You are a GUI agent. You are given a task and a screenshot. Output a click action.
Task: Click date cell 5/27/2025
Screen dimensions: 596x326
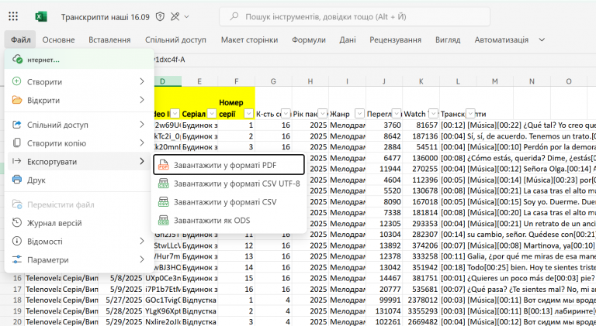pos(121,300)
